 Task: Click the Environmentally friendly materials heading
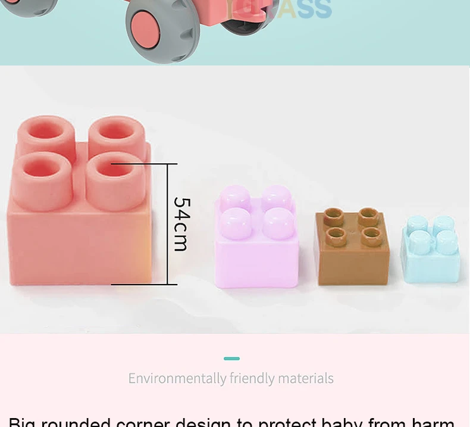click(231, 378)
